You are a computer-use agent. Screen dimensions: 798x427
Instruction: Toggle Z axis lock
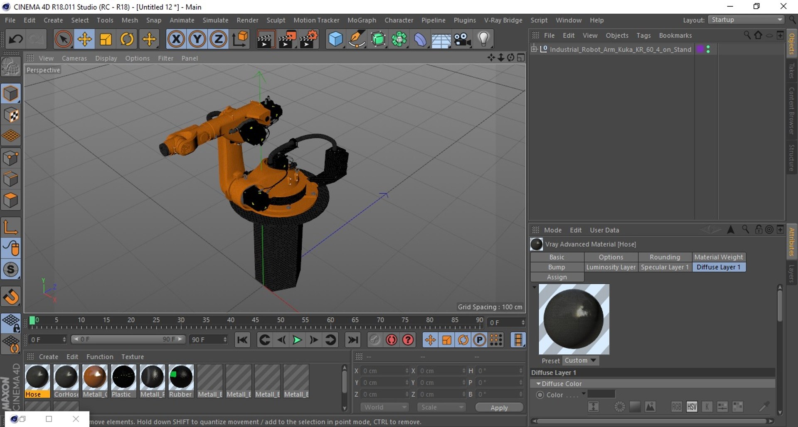(218, 39)
